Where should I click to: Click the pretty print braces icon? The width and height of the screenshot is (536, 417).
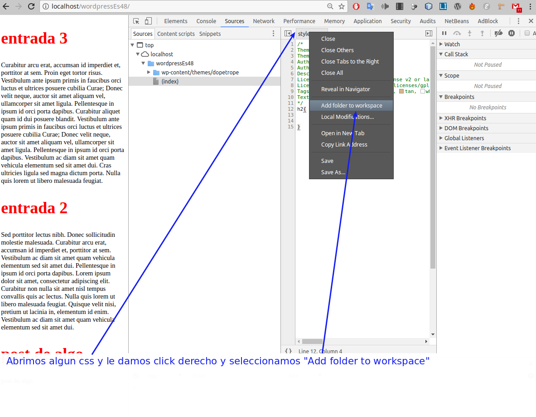[x=289, y=351]
